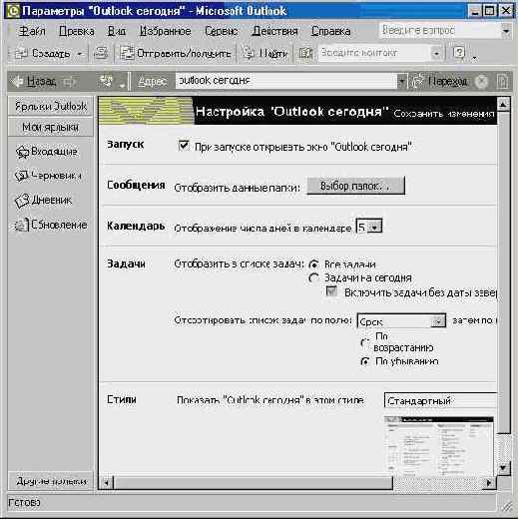Click the Create (Создать) new item icon
Image resolution: width=518 pixels, height=519 pixels.
click(x=22, y=53)
